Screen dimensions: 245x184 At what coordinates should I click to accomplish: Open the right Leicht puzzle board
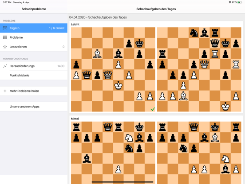(x=199, y=69)
